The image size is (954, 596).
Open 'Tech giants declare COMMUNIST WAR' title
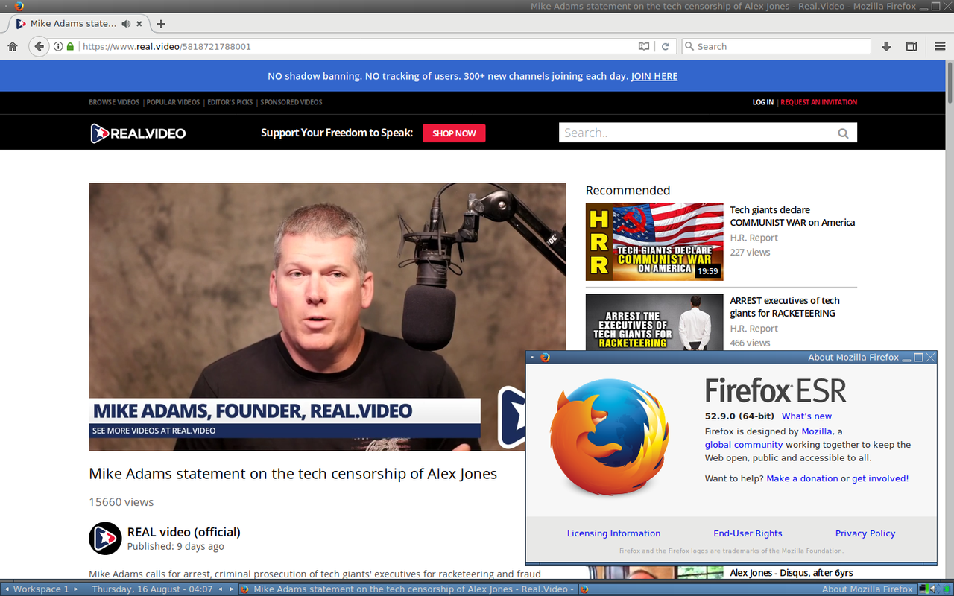[792, 216]
